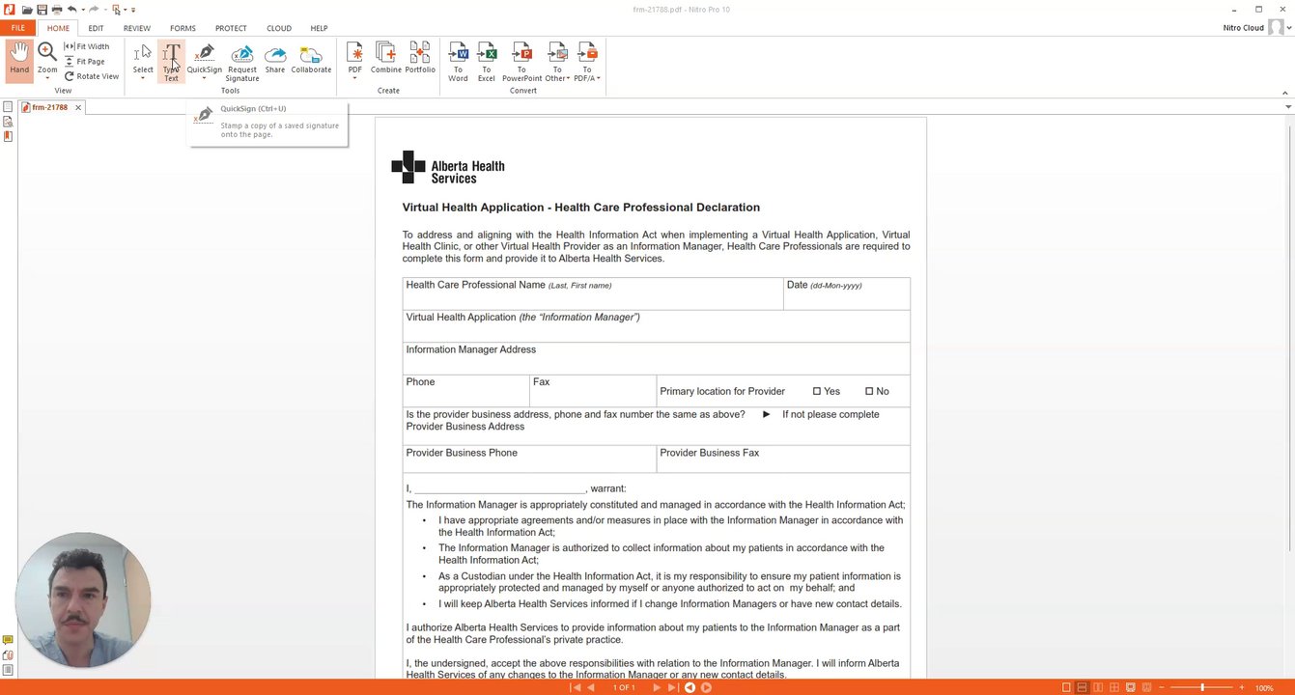Convert document To Word
This screenshot has width=1295, height=695.
coord(458,62)
